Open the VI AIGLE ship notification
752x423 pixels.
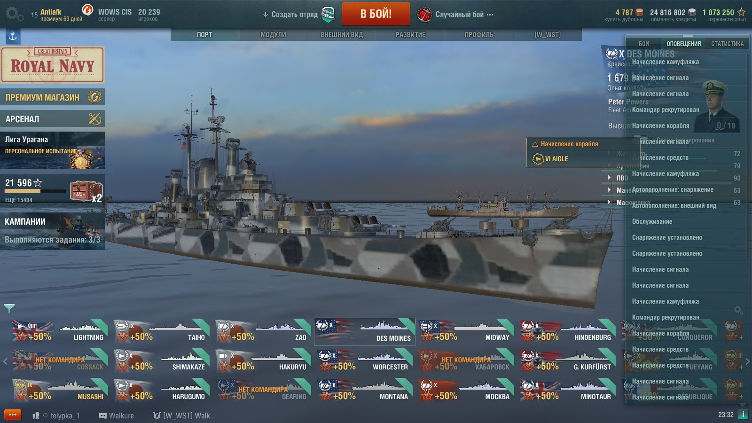tap(556, 159)
